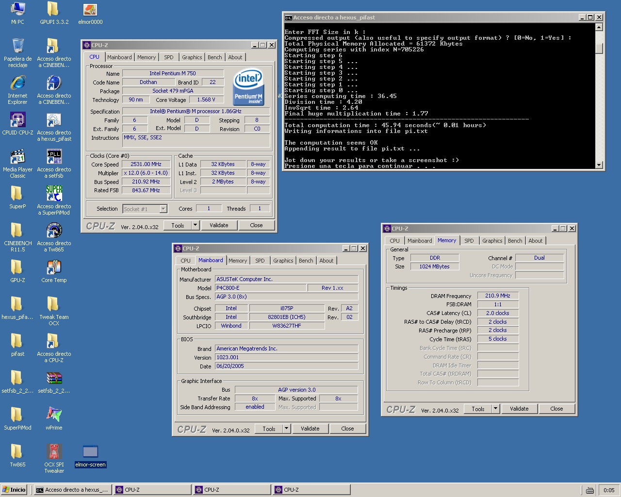Open SPD tab in Memory window
The image size is (621, 497).
pos(469,241)
